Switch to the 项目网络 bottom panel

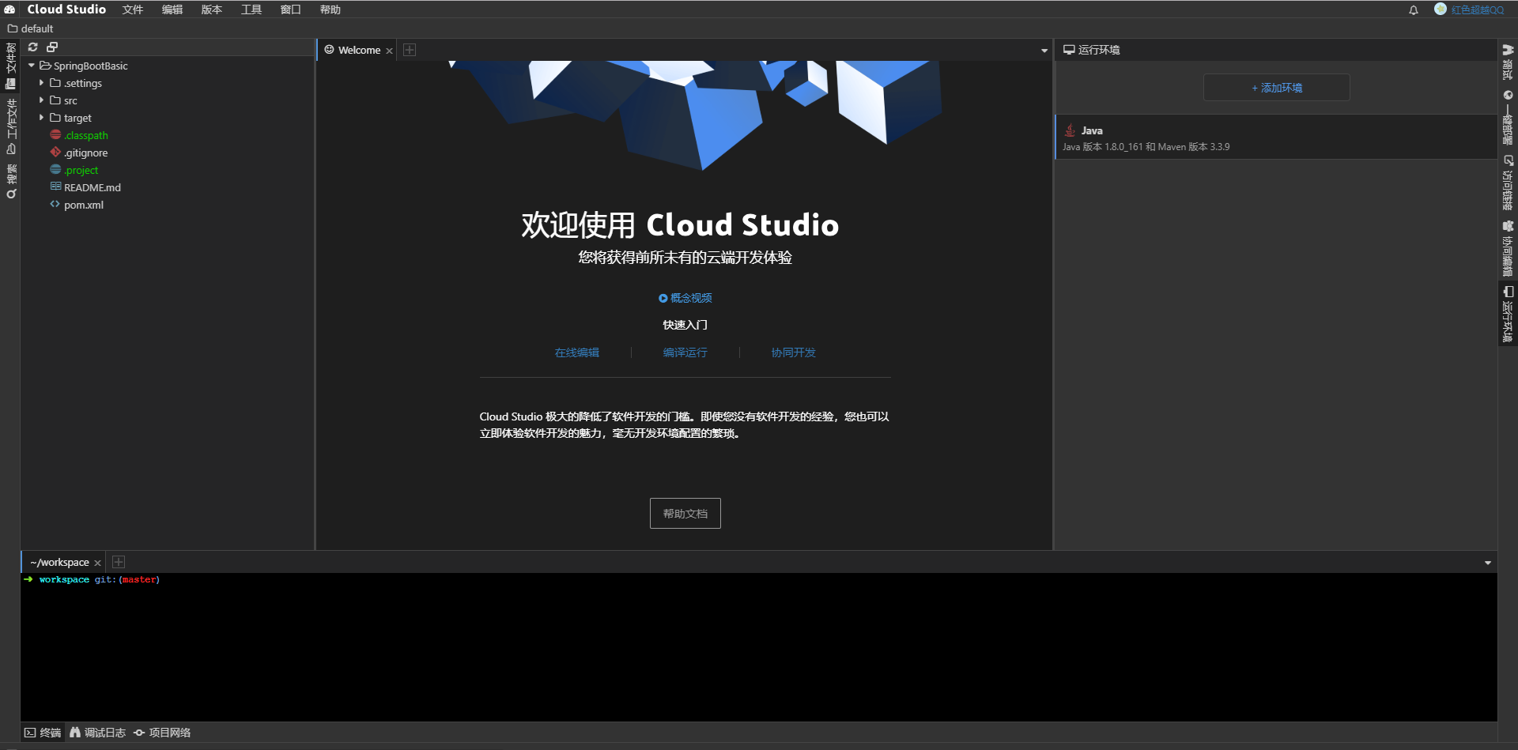(x=162, y=733)
